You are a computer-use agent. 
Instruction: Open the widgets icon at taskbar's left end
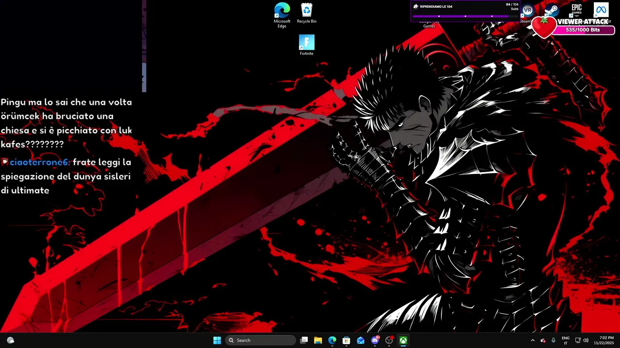11,340
